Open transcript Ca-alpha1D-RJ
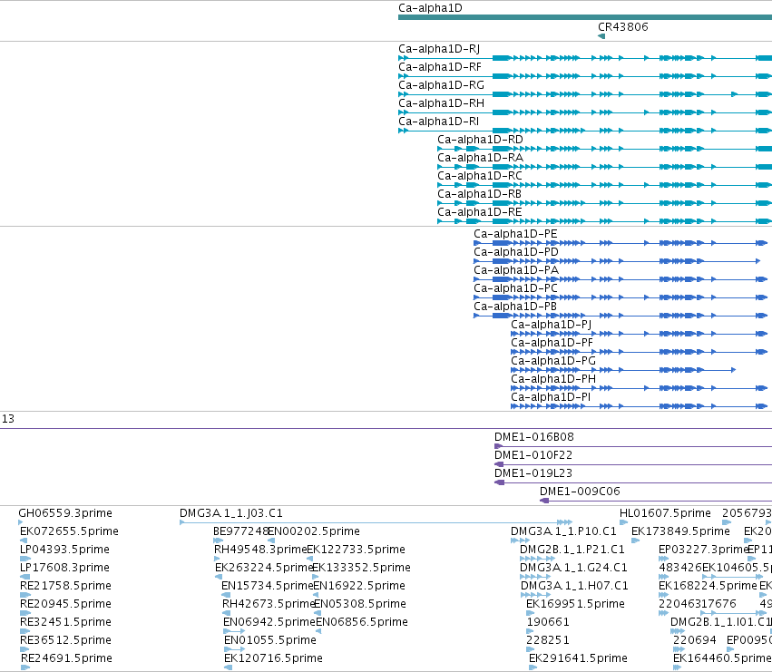This screenshot has width=772, height=672. pyautogui.click(x=439, y=49)
